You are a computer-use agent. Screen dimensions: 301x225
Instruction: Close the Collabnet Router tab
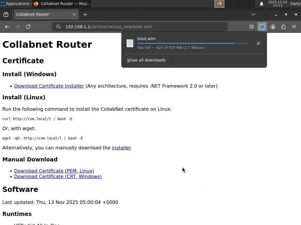click(x=74, y=14)
